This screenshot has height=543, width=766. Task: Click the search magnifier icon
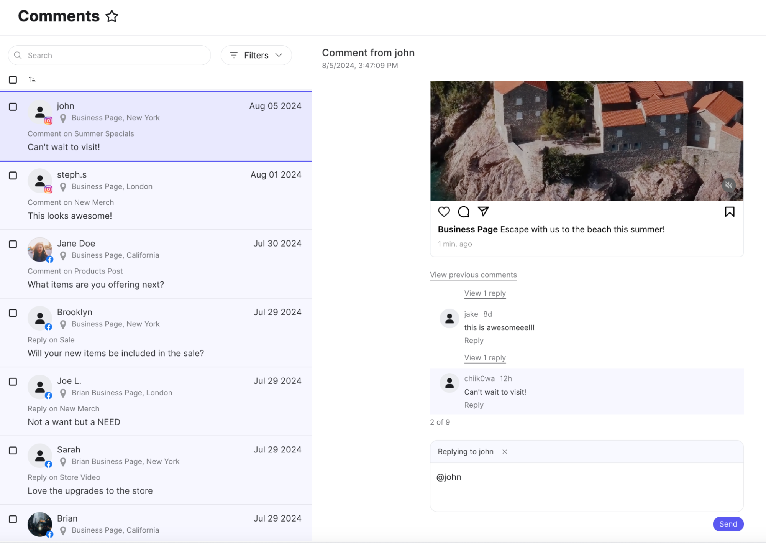(18, 55)
